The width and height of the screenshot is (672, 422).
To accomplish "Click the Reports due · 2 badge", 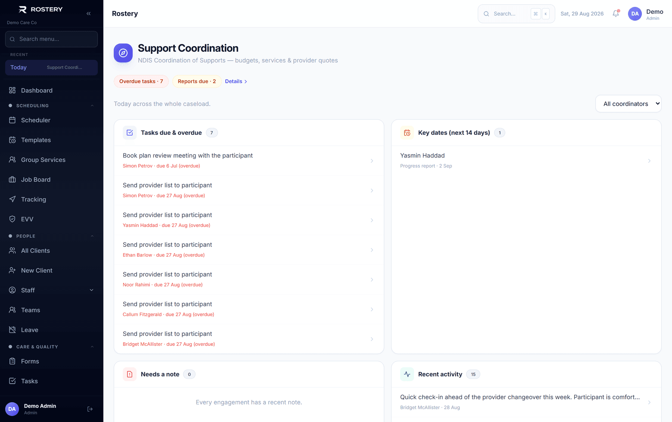I will point(197,81).
